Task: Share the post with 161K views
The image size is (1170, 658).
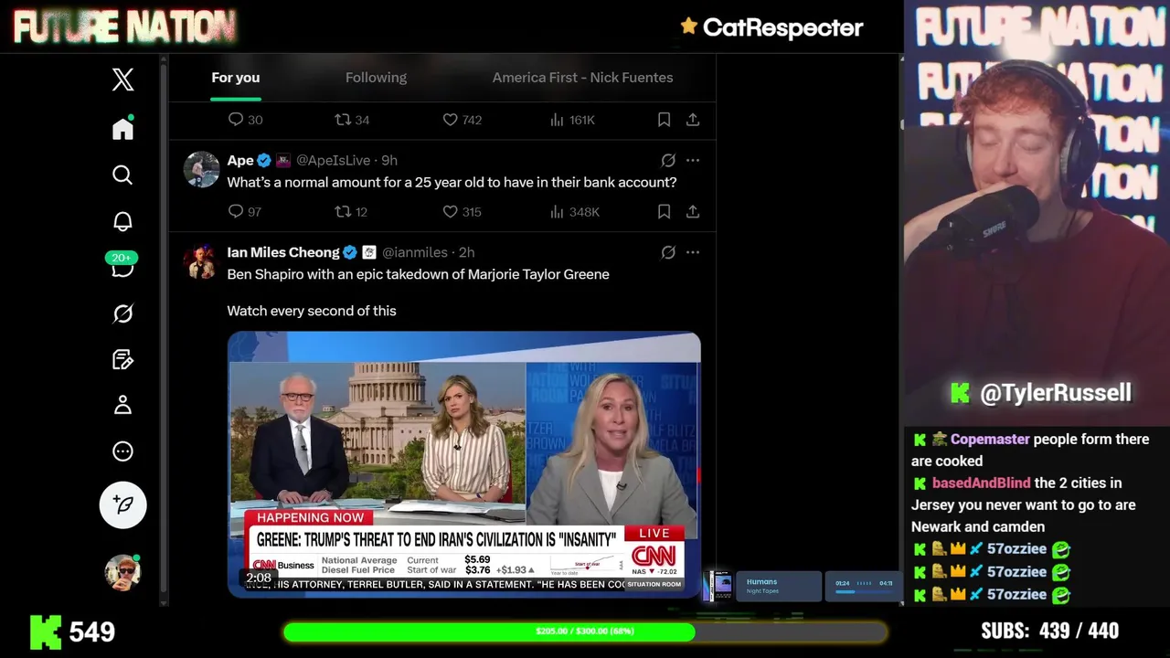Action: (693, 120)
